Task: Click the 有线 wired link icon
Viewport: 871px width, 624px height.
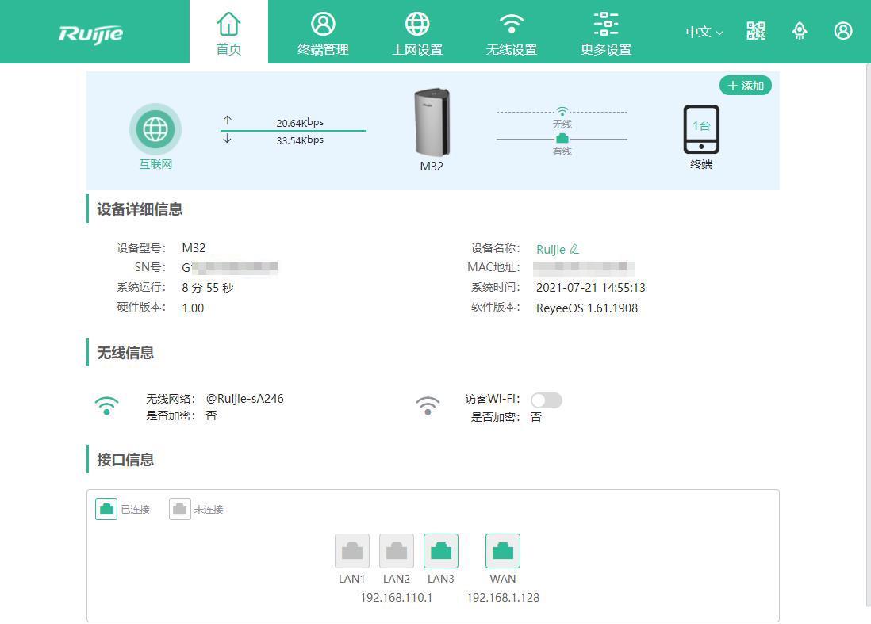Action: [x=562, y=138]
